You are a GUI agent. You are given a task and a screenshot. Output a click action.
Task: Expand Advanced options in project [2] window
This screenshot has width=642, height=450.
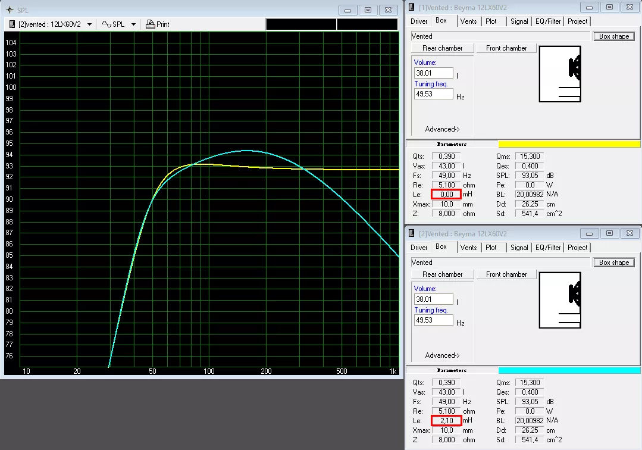(442, 355)
